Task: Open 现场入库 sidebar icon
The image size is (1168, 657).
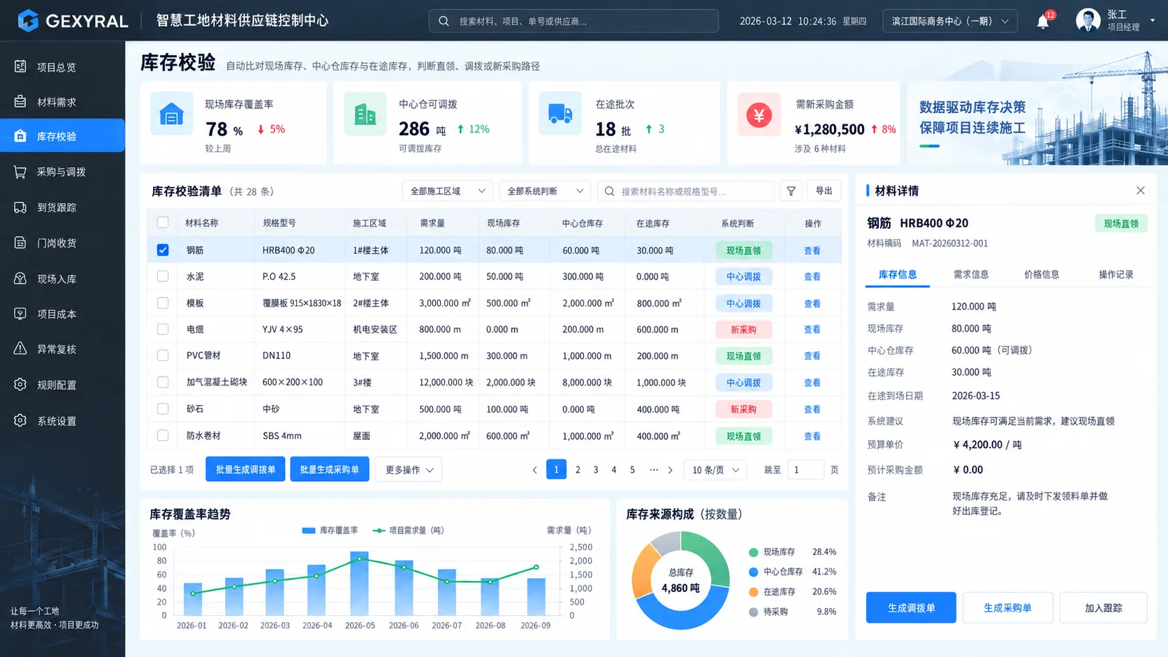Action: pos(20,278)
